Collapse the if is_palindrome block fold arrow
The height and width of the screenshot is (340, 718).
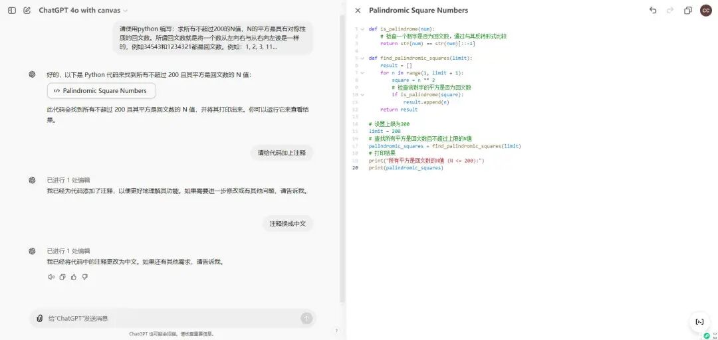point(362,95)
